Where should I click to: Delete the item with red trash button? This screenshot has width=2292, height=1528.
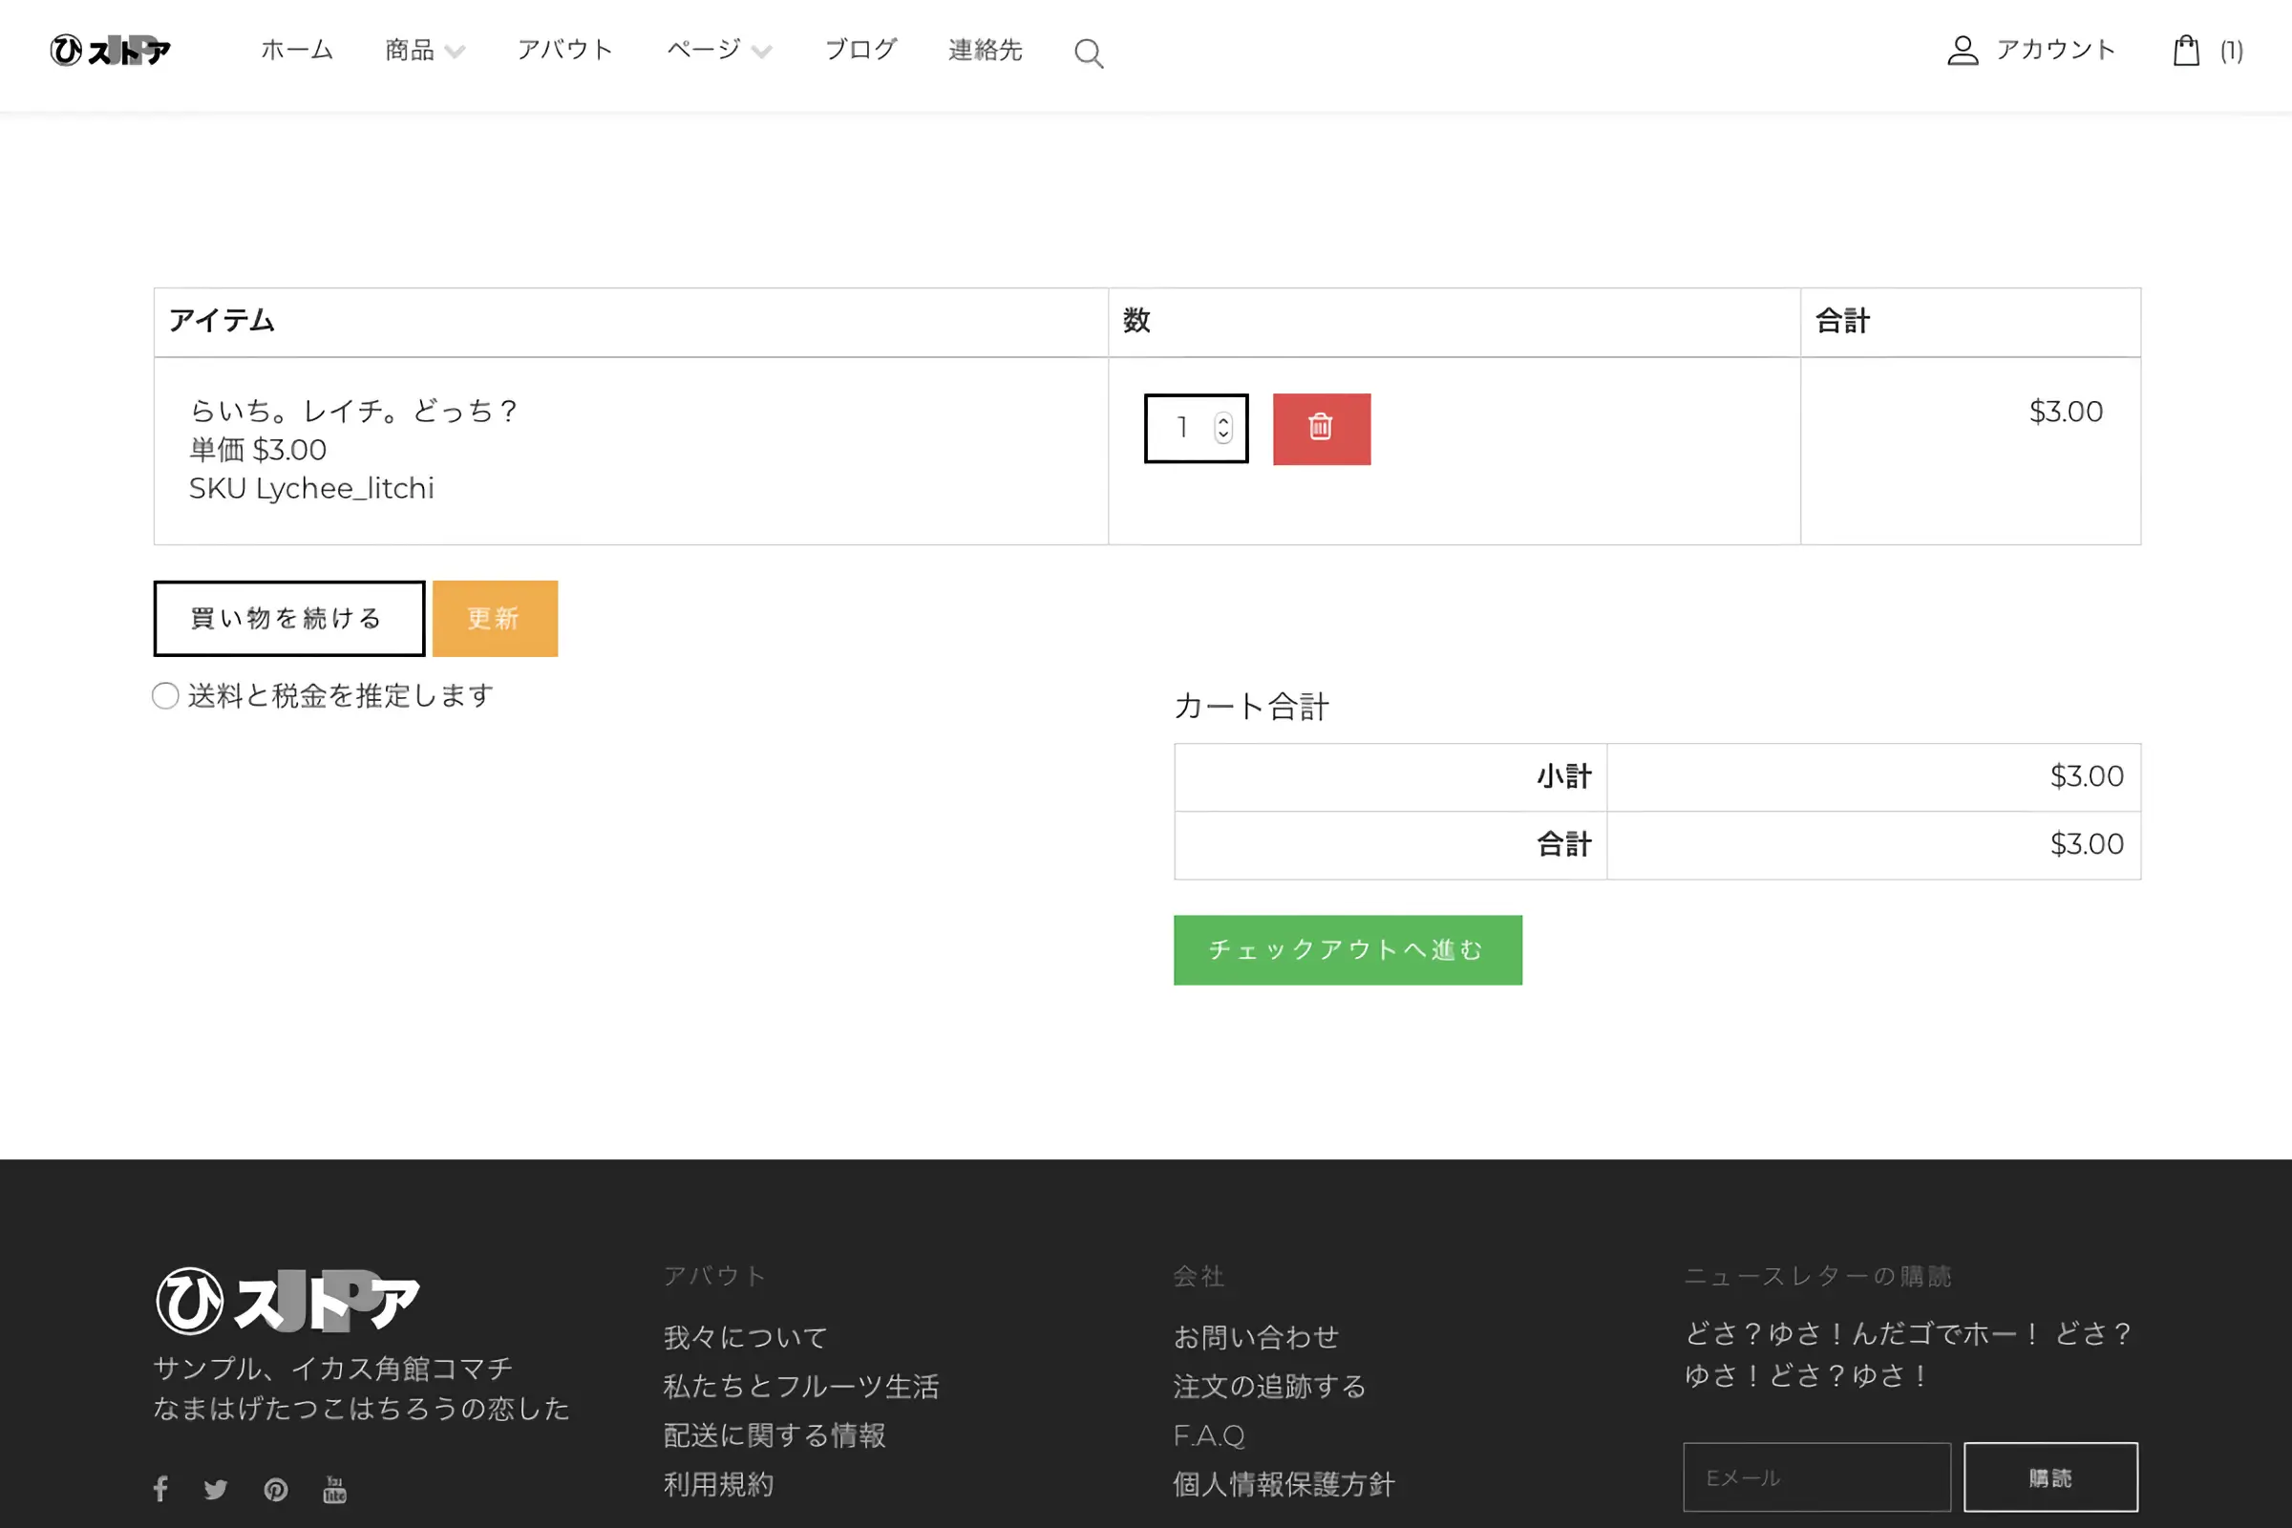[x=1321, y=429]
